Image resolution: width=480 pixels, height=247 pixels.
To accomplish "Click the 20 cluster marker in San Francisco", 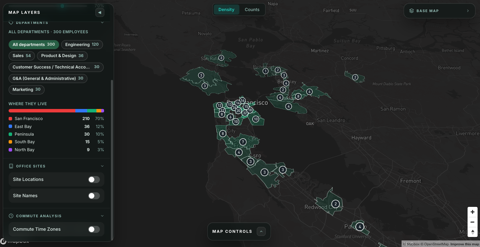I will click(x=238, y=111).
